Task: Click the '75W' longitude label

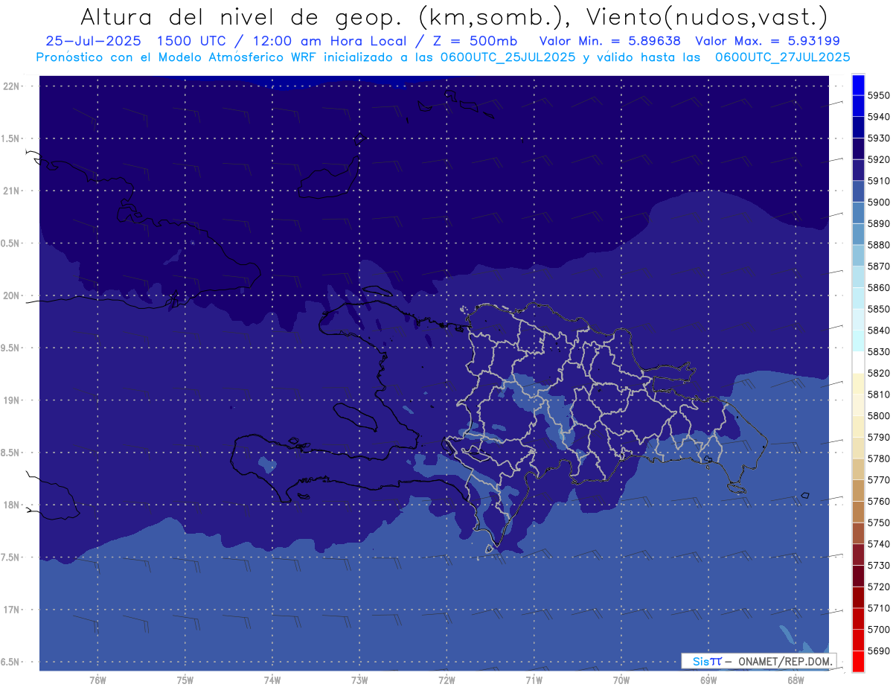Action: point(185,680)
